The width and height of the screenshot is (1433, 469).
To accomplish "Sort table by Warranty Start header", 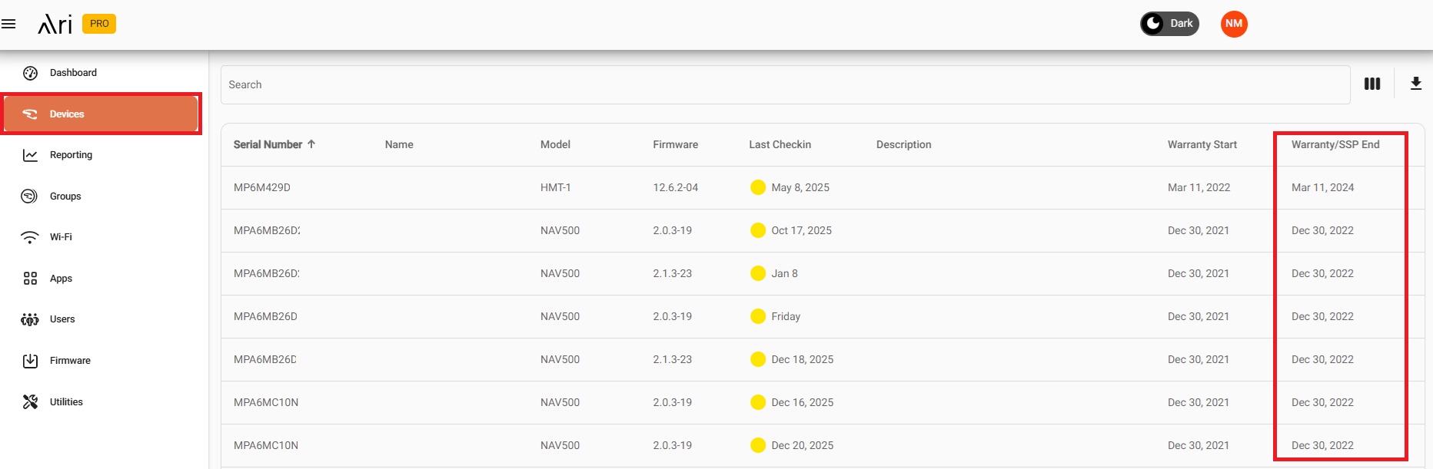I will point(1202,144).
